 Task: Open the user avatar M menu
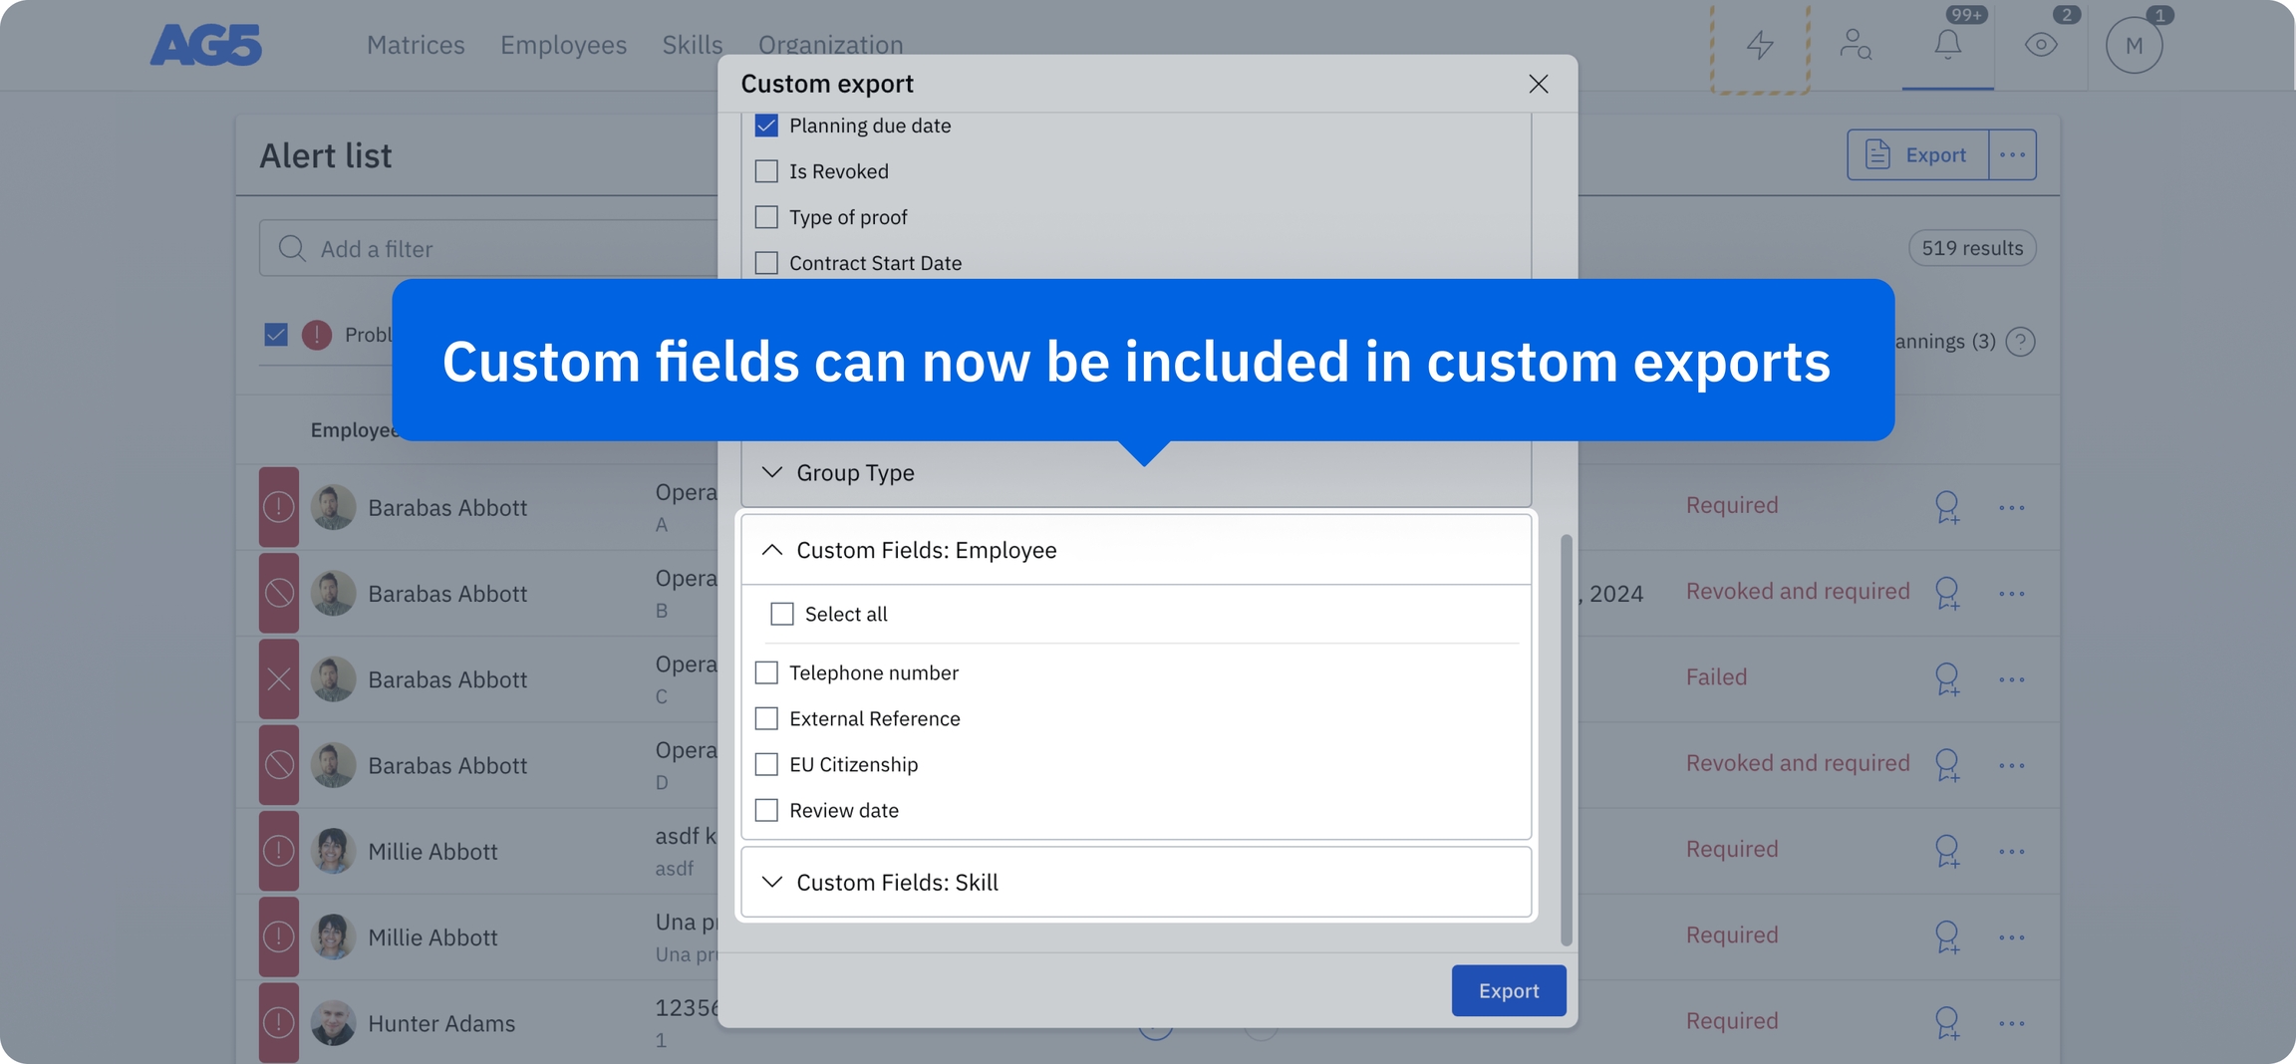(x=2134, y=46)
